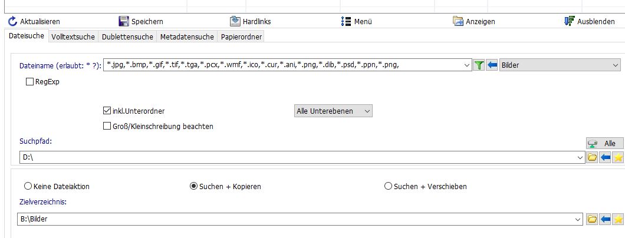Click the Aktualisieren refresh icon
Viewport: 625px width, 238px height.
click(x=13, y=21)
